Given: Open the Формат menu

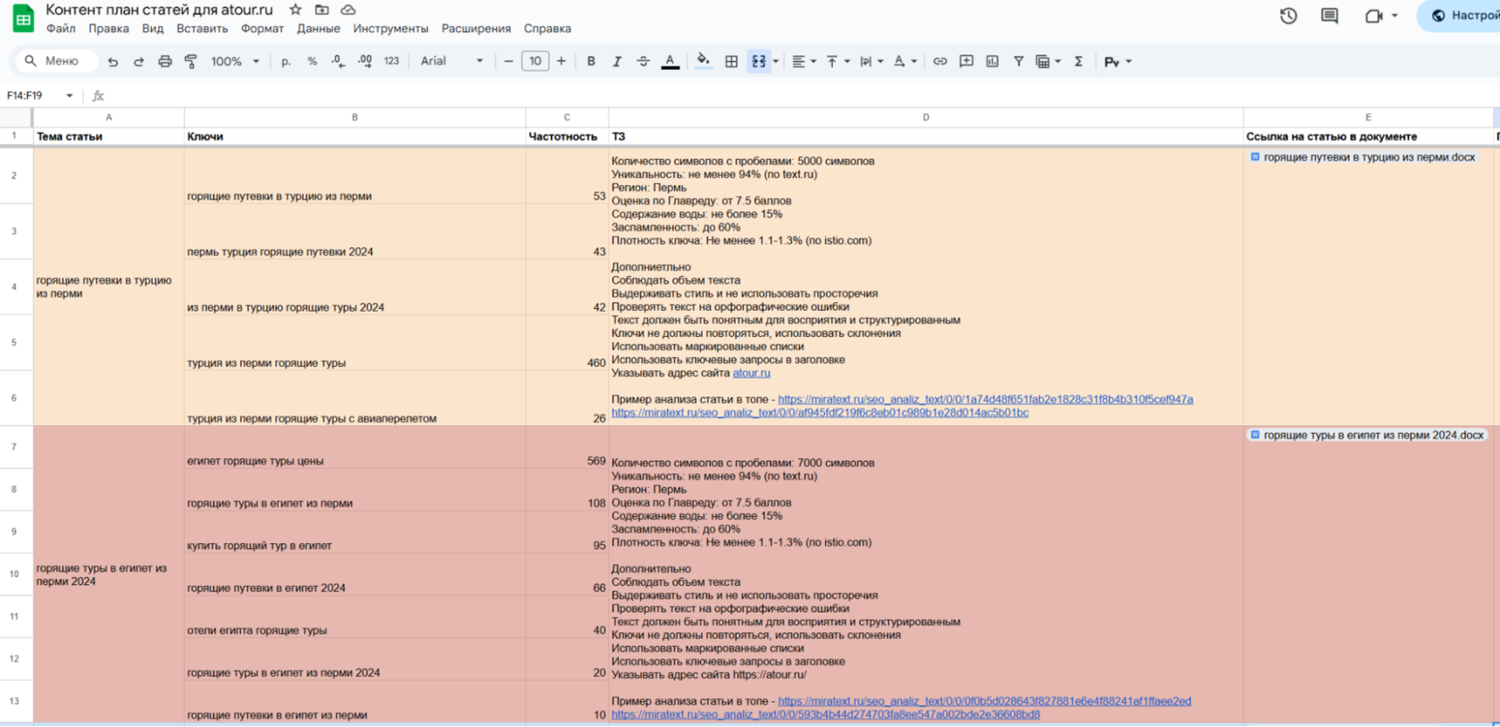Looking at the screenshot, I should coord(262,29).
